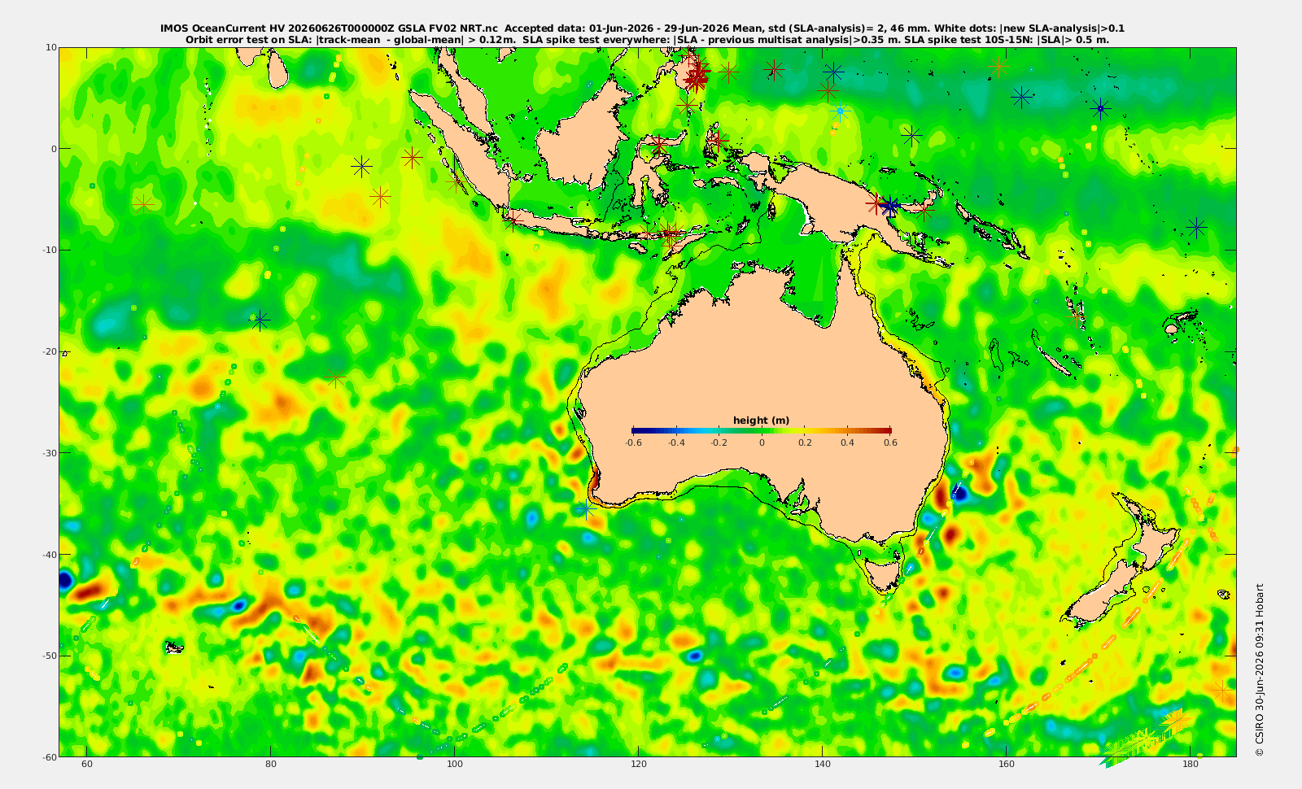
Task: Click the latitude 10 axis label
Action: click(x=50, y=47)
